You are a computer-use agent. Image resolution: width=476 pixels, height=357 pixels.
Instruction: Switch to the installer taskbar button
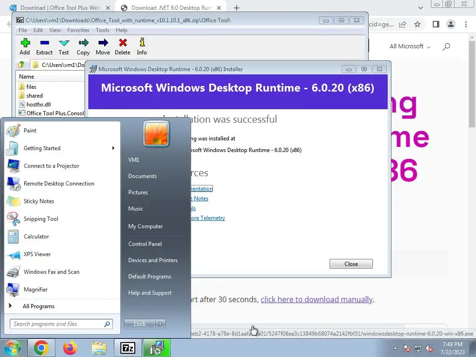point(157,348)
